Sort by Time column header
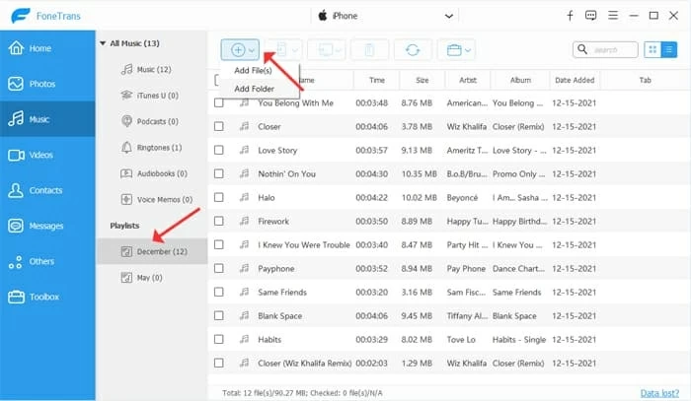Image resolution: width=691 pixels, height=401 pixels. click(x=377, y=80)
